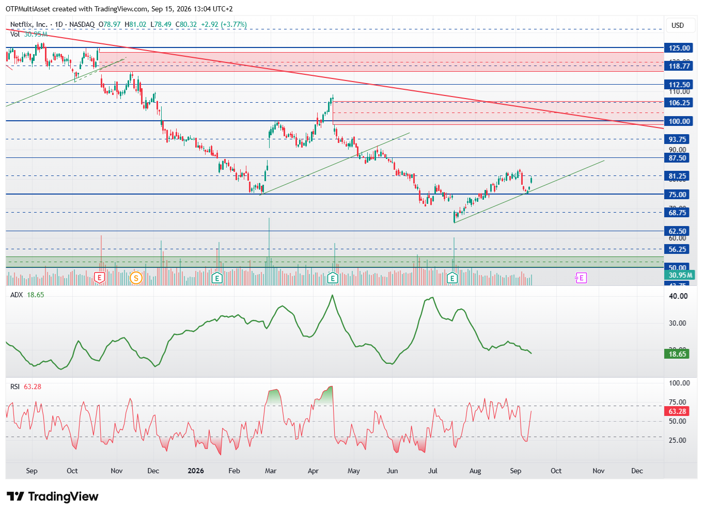Click the green 30.95 M volume axis label
703x514 pixels.
click(x=679, y=275)
